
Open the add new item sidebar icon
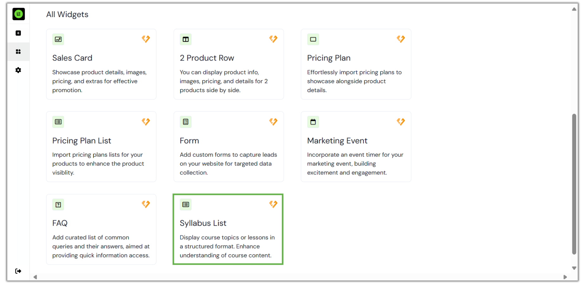tap(18, 33)
